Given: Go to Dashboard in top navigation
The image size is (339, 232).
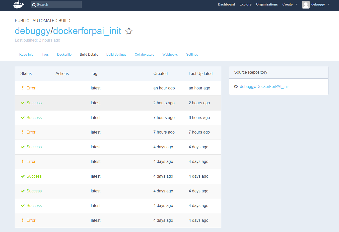Looking at the screenshot, I should click(226, 5).
